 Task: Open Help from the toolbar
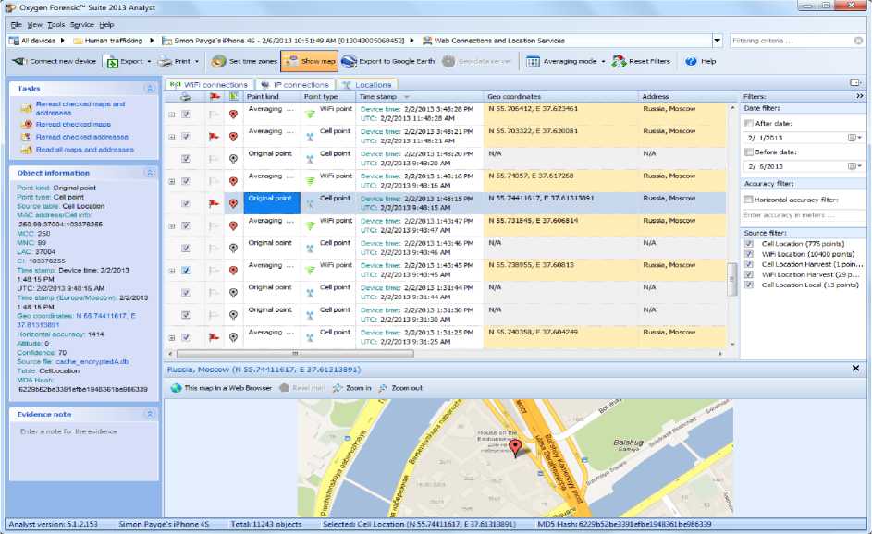(x=700, y=61)
